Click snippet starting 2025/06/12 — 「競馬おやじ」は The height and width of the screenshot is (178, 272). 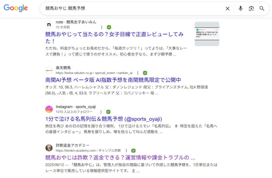click(131, 168)
